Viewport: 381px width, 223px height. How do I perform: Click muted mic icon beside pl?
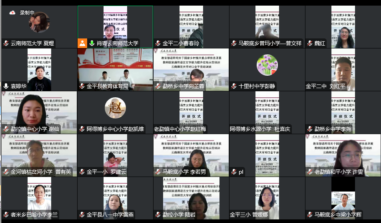[x=234, y=172]
